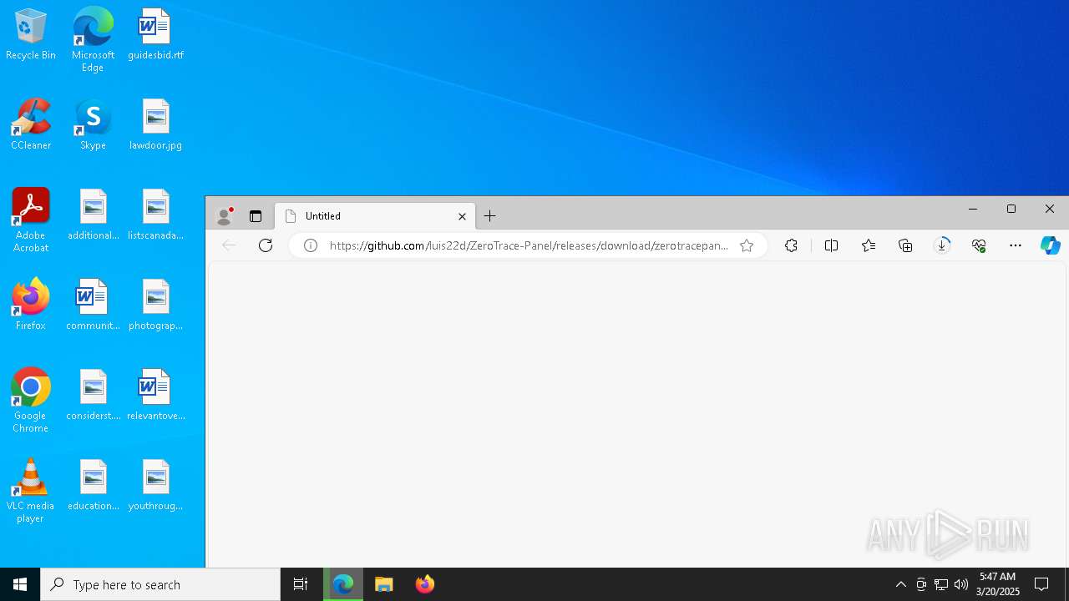Open Task View on taskbar
Screen dimensions: 1069x601
point(301,584)
